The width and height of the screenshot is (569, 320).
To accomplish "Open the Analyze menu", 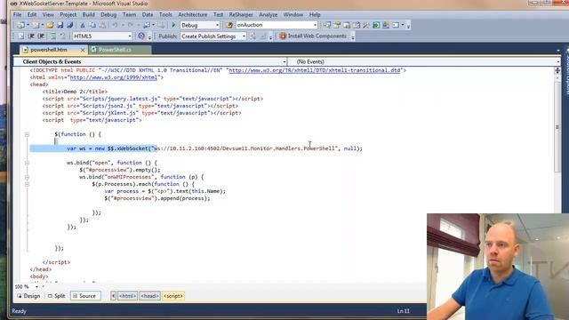I will point(268,14).
